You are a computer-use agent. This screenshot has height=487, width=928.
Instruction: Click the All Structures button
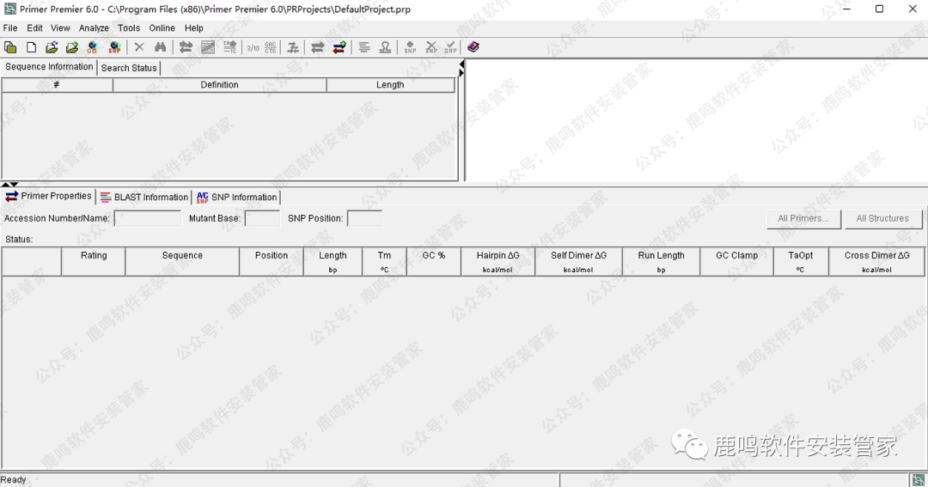click(882, 218)
